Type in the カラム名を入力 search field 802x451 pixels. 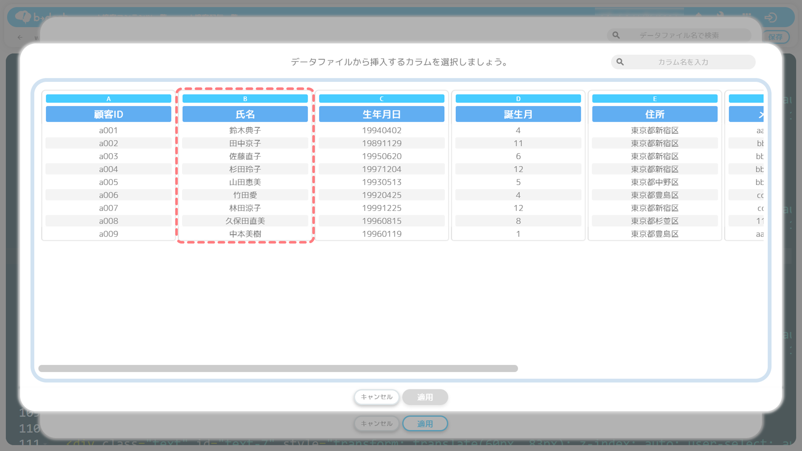click(683, 62)
